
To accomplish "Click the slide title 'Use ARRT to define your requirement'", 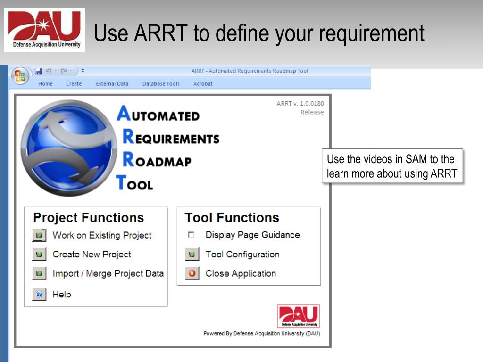I will coord(259,33).
